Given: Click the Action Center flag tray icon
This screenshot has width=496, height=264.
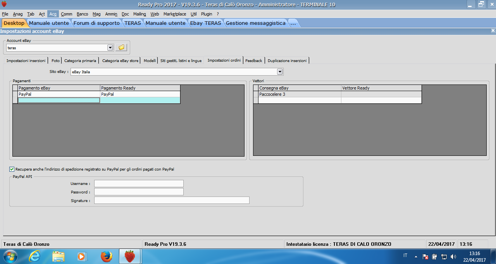Looking at the screenshot, I should (x=425, y=256).
